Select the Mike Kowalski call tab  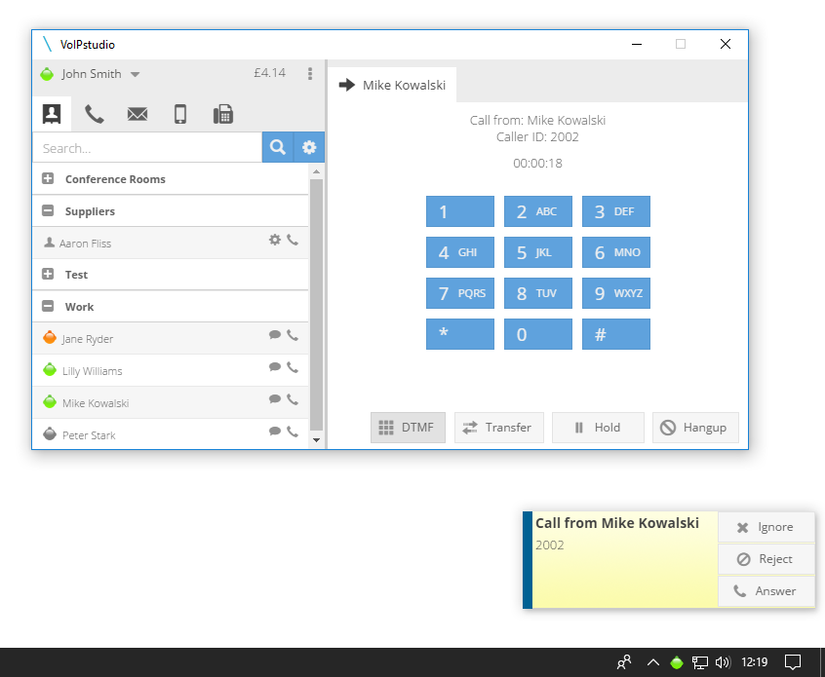pyautogui.click(x=392, y=85)
